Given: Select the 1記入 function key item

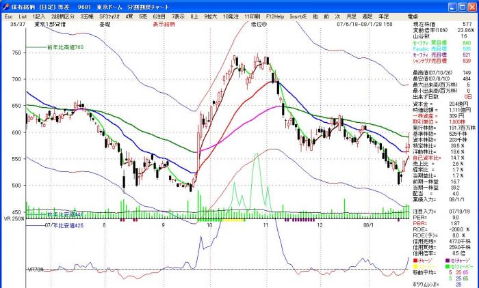Looking at the screenshot, I should coord(40,15).
